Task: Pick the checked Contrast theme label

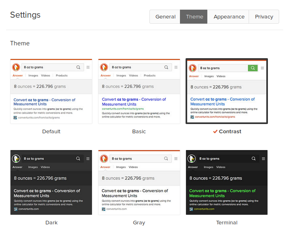Action: point(230,132)
